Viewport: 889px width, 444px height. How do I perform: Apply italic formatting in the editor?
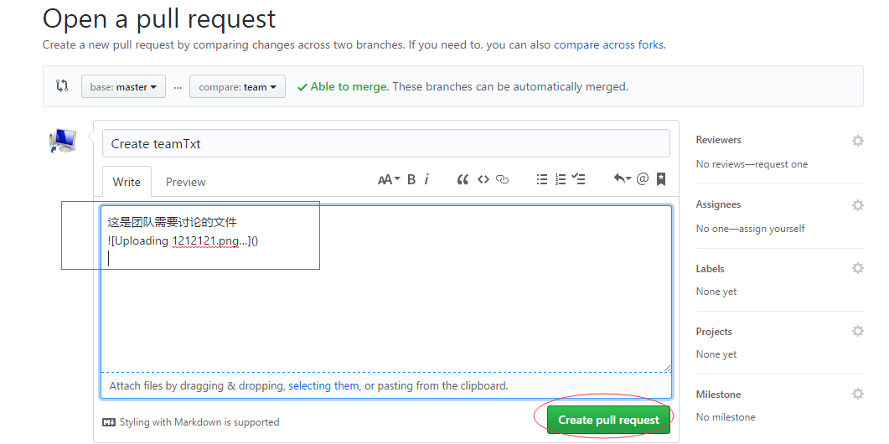click(x=426, y=180)
